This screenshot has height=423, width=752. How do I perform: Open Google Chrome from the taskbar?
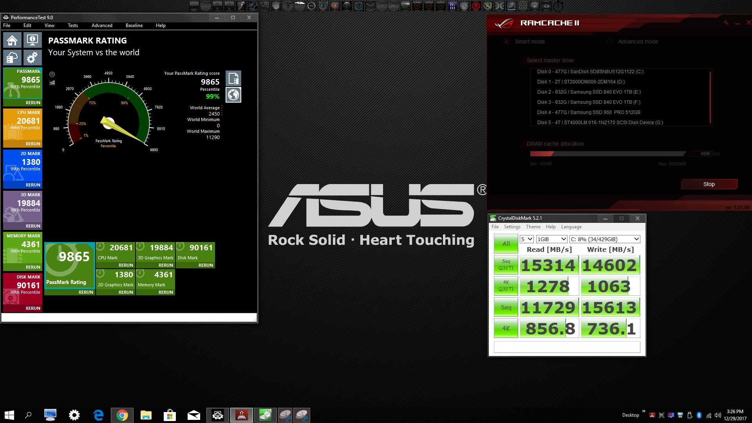pos(122,415)
